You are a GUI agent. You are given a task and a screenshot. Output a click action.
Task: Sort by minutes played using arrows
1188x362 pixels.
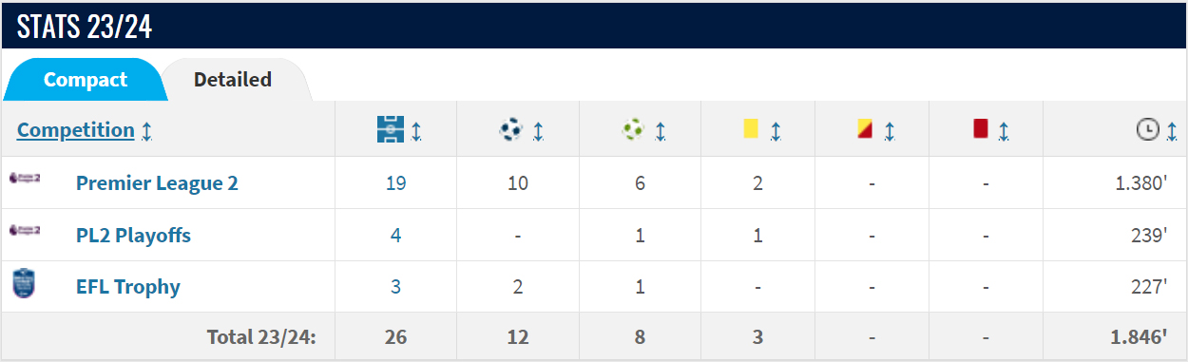tap(1171, 131)
